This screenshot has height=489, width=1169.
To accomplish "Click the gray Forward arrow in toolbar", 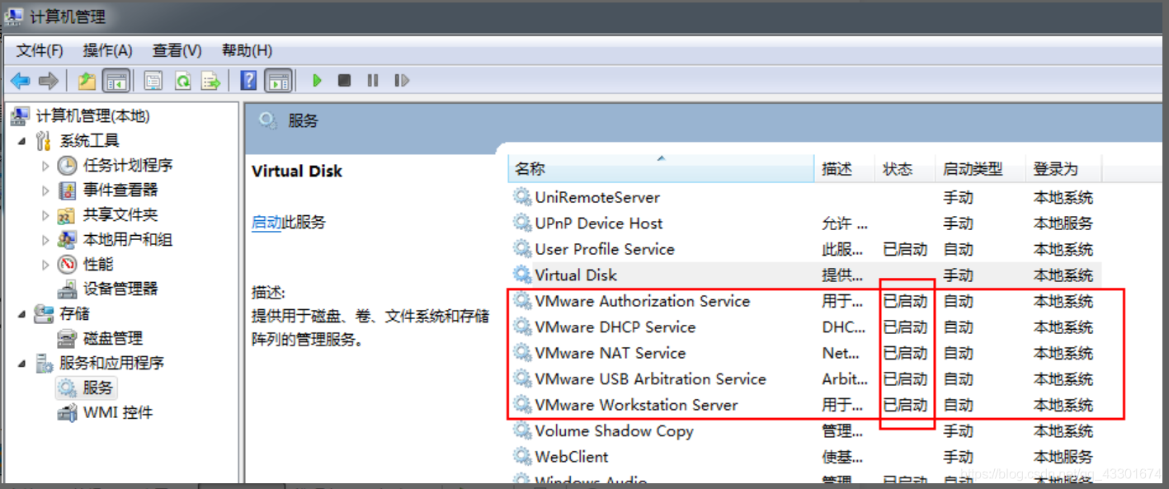I will pyautogui.click(x=49, y=81).
